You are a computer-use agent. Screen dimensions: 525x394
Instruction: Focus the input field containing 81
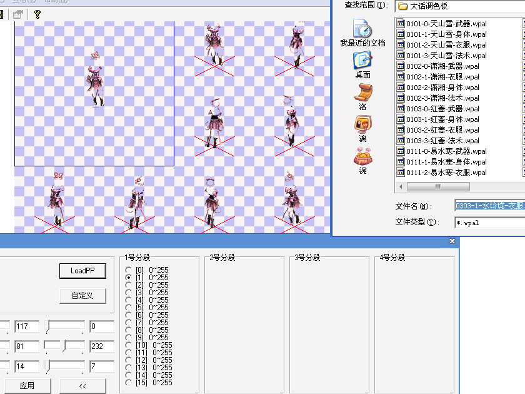tap(27, 346)
